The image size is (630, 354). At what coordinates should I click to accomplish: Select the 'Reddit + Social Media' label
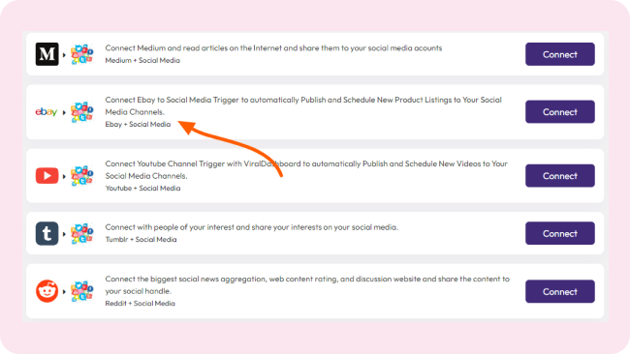click(x=141, y=304)
